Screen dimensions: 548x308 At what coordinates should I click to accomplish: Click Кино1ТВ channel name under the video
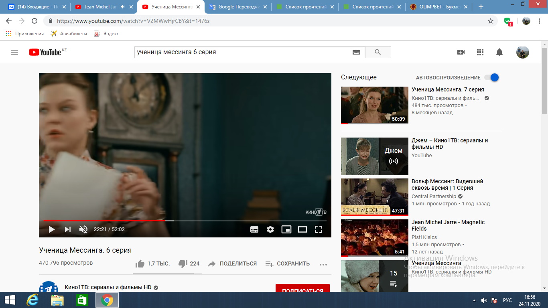(108, 287)
